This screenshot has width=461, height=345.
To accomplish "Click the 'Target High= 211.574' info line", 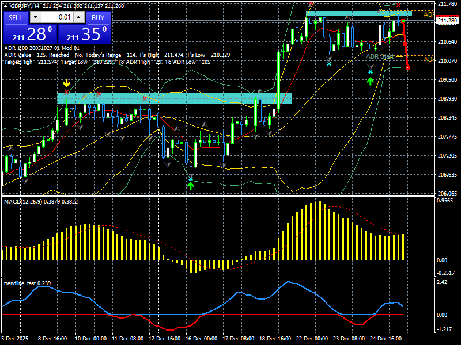I will (x=107, y=62).
